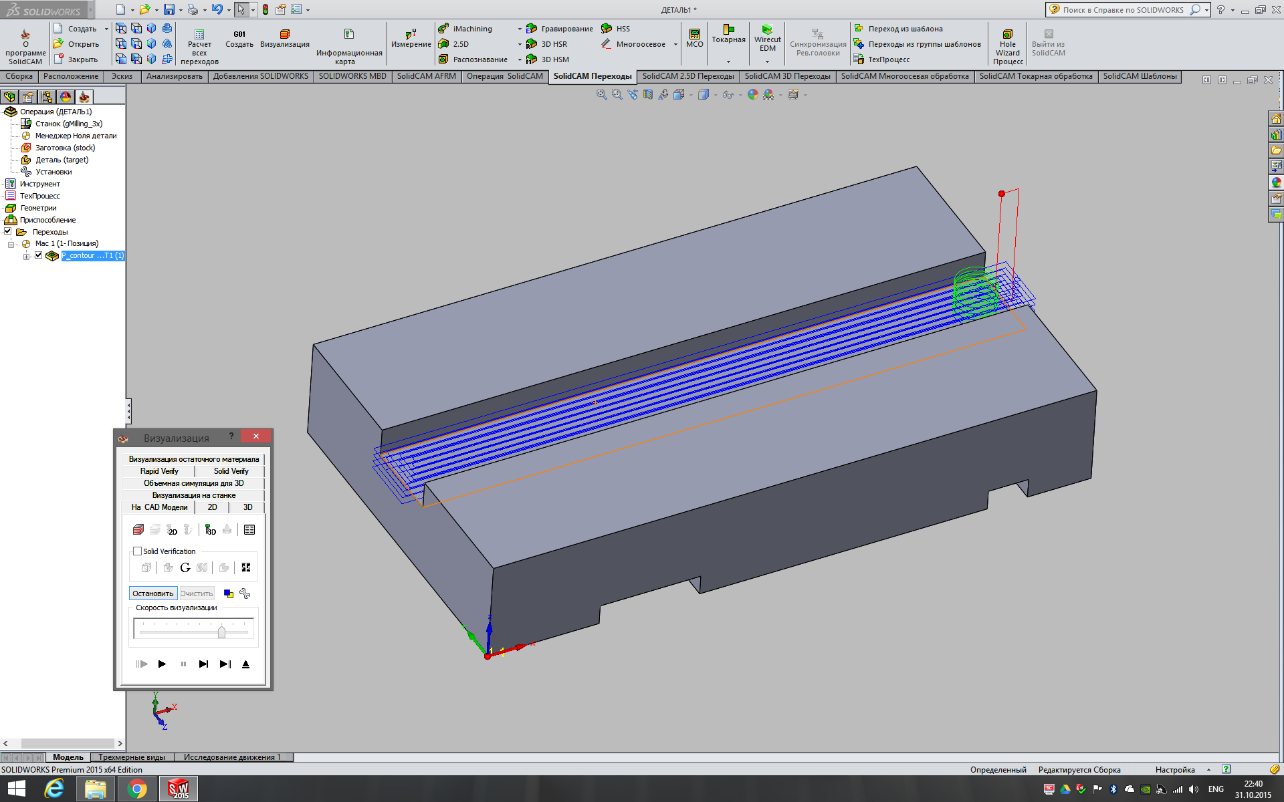Click the MCO operation icon
Screen dimensions: 1284x802
694,34
